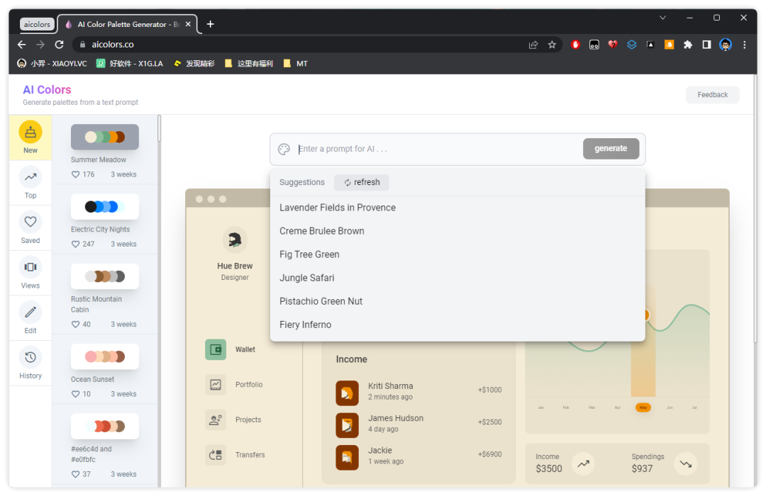Select the Ocean Sunset color swatches
This screenshot has width=766, height=496.
(105, 356)
